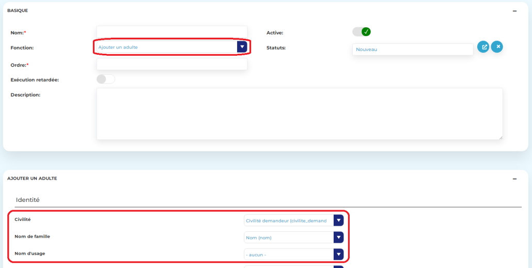Viewport: 532px width, 268px height.
Task: Collapse the AJOUTER UN ADULTE section minus icon
Action: pyautogui.click(x=514, y=179)
